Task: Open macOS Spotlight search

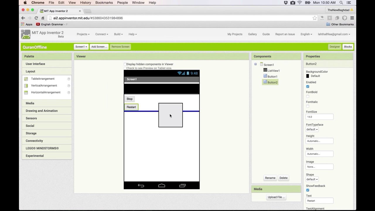Action: (x=341, y=3)
